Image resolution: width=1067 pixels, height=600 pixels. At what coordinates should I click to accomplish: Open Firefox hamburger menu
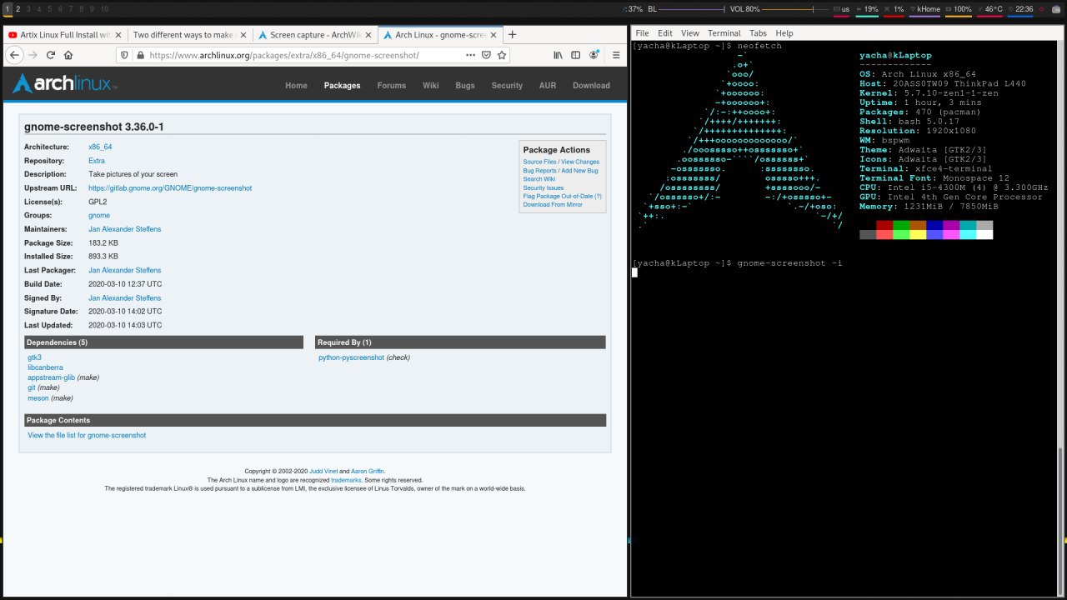pyautogui.click(x=615, y=55)
